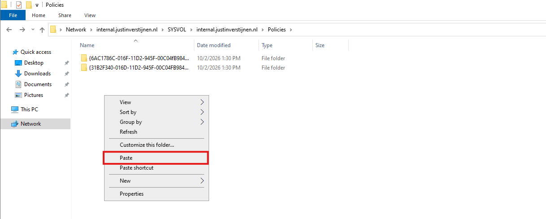Switch to the Share ribbon tab
The width and height of the screenshot is (546, 219).
pyautogui.click(x=65, y=15)
